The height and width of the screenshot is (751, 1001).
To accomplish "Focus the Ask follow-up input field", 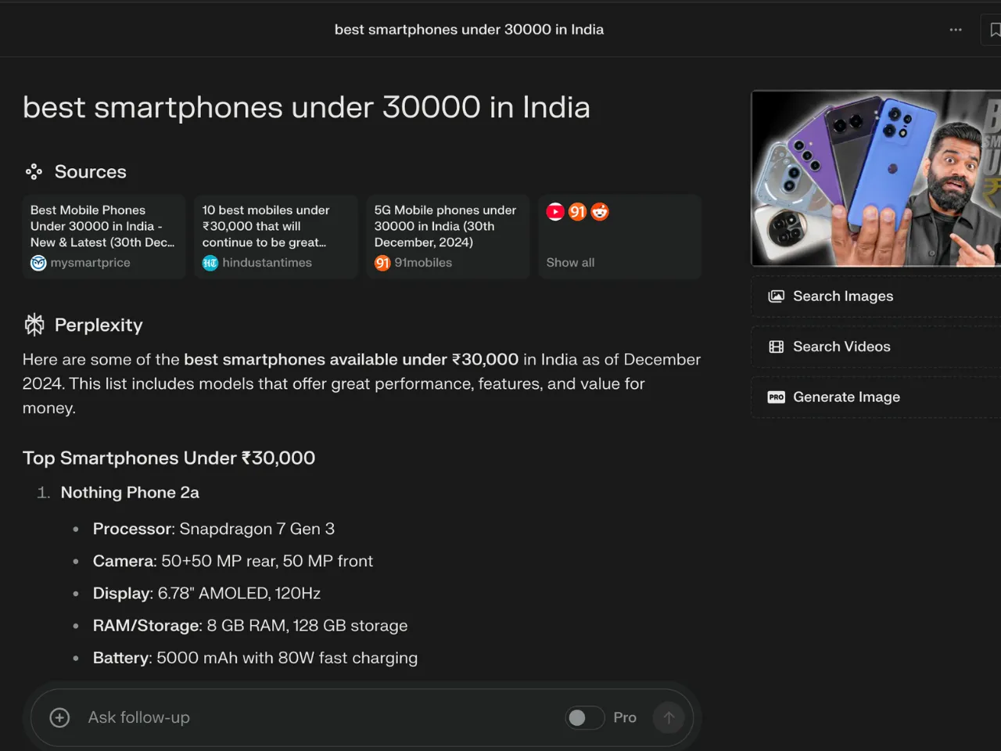I will (321, 717).
